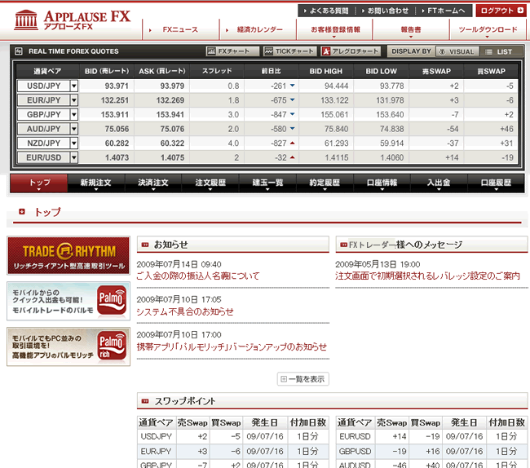This screenshot has height=468, width=530.
Task: Click the USD/JPY day change down arrow
Action: point(293,86)
